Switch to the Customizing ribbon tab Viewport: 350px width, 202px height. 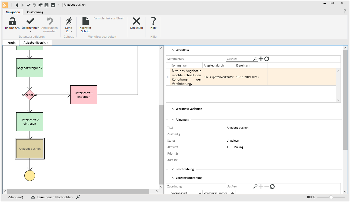coord(35,12)
